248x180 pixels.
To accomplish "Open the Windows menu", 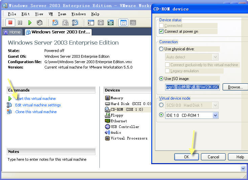I will click(78, 14).
